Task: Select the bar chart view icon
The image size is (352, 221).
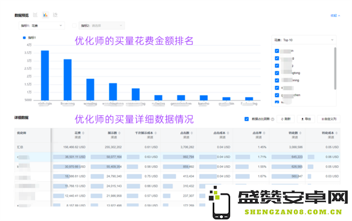Action: click(x=45, y=15)
